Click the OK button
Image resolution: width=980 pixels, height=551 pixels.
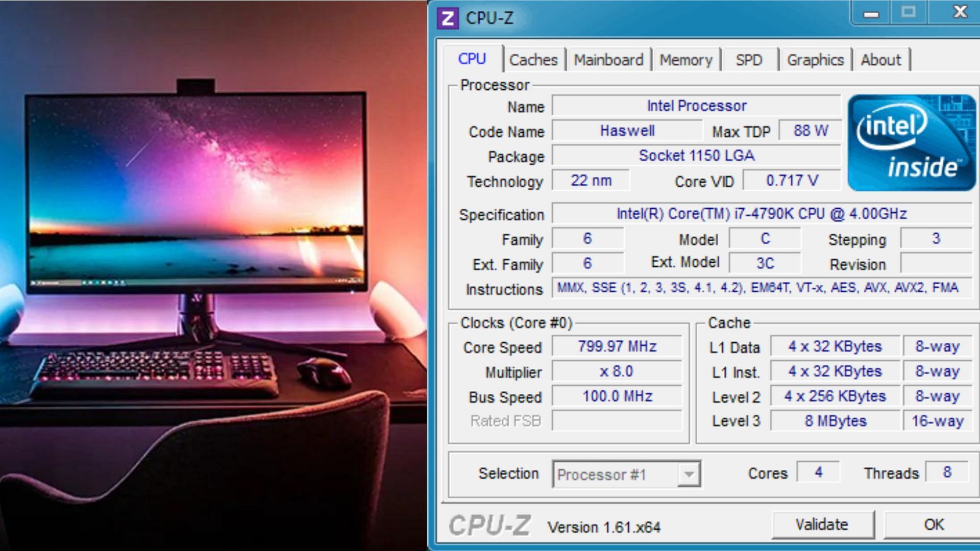pos(936,523)
